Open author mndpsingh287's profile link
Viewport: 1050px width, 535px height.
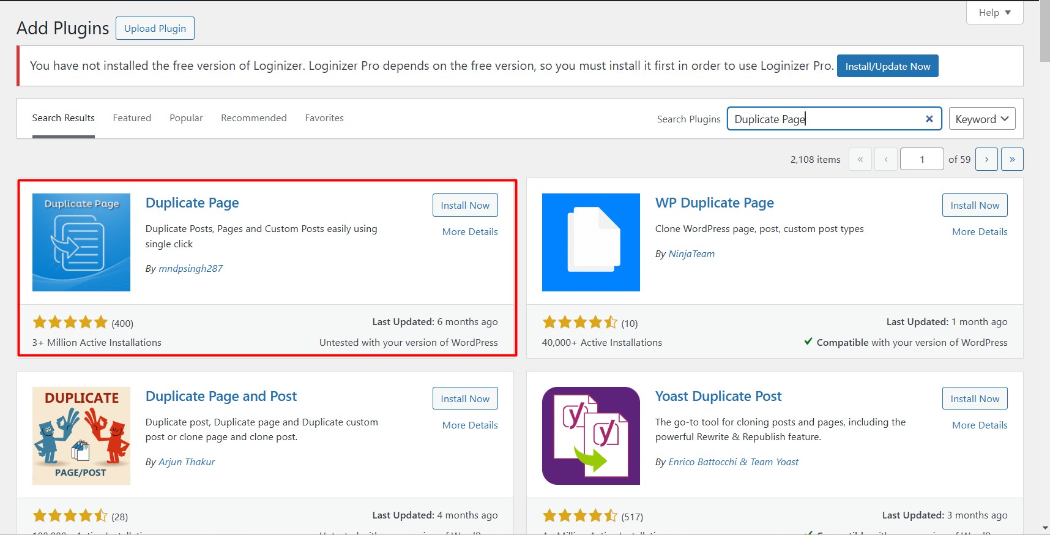click(190, 268)
